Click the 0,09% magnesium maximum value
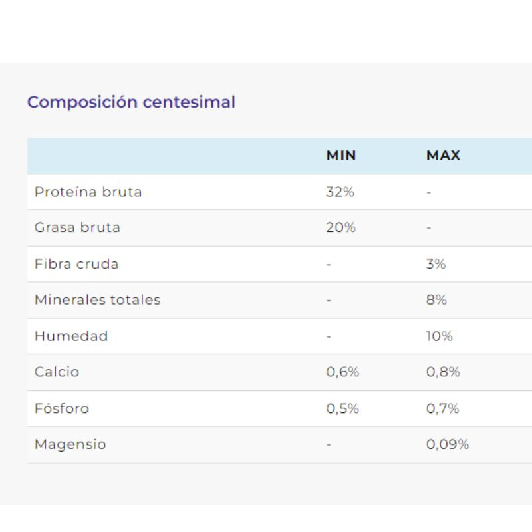 pos(448,444)
